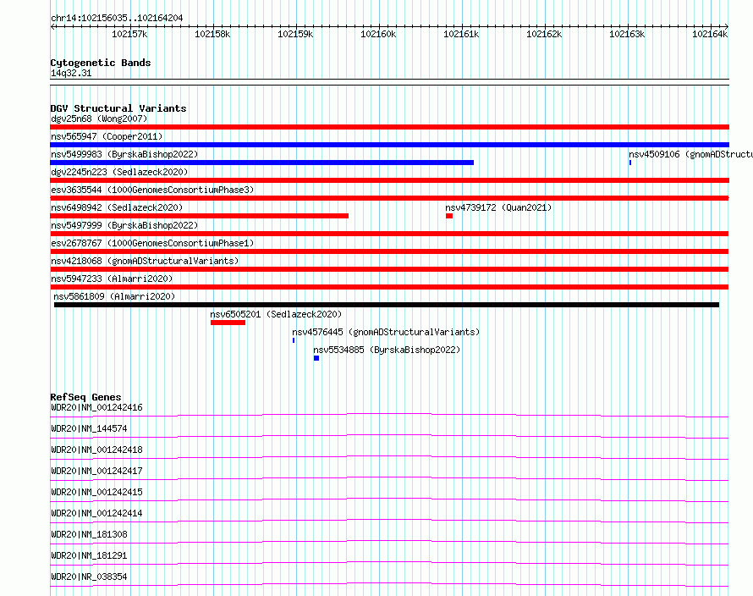Image resolution: width=753 pixels, height=596 pixels.
Task: Select the 14q32.31 band label
Action: [71, 73]
